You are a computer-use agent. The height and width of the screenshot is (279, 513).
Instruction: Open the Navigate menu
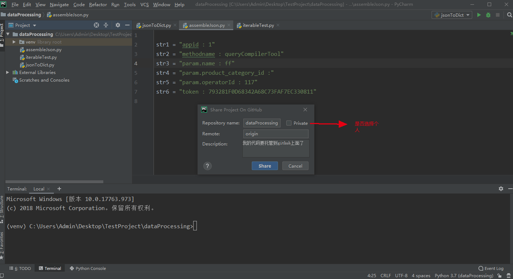[59, 5]
